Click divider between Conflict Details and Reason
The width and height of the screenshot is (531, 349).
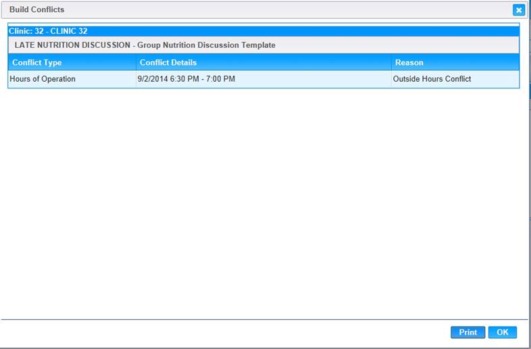pos(391,63)
